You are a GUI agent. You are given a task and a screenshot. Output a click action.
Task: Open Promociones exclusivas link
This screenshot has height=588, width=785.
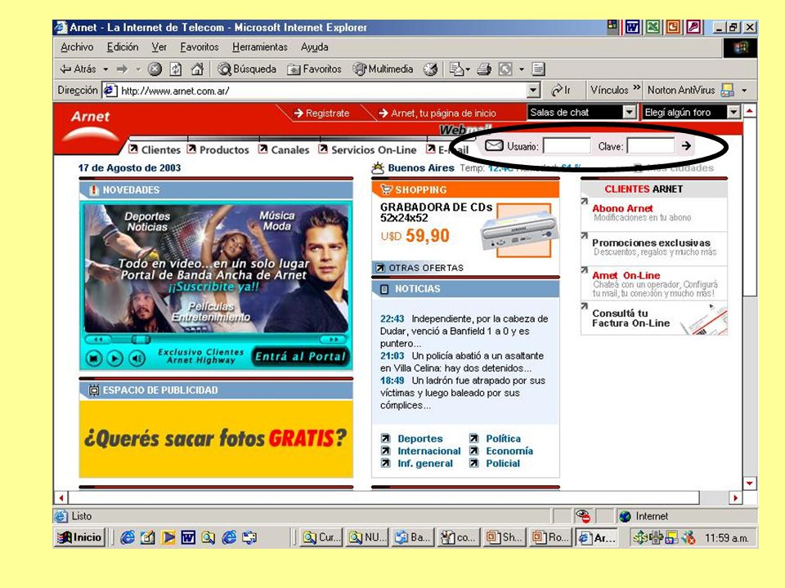pos(651,243)
